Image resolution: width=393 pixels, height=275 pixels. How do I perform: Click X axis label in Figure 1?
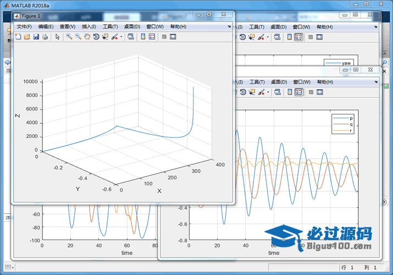159,191
